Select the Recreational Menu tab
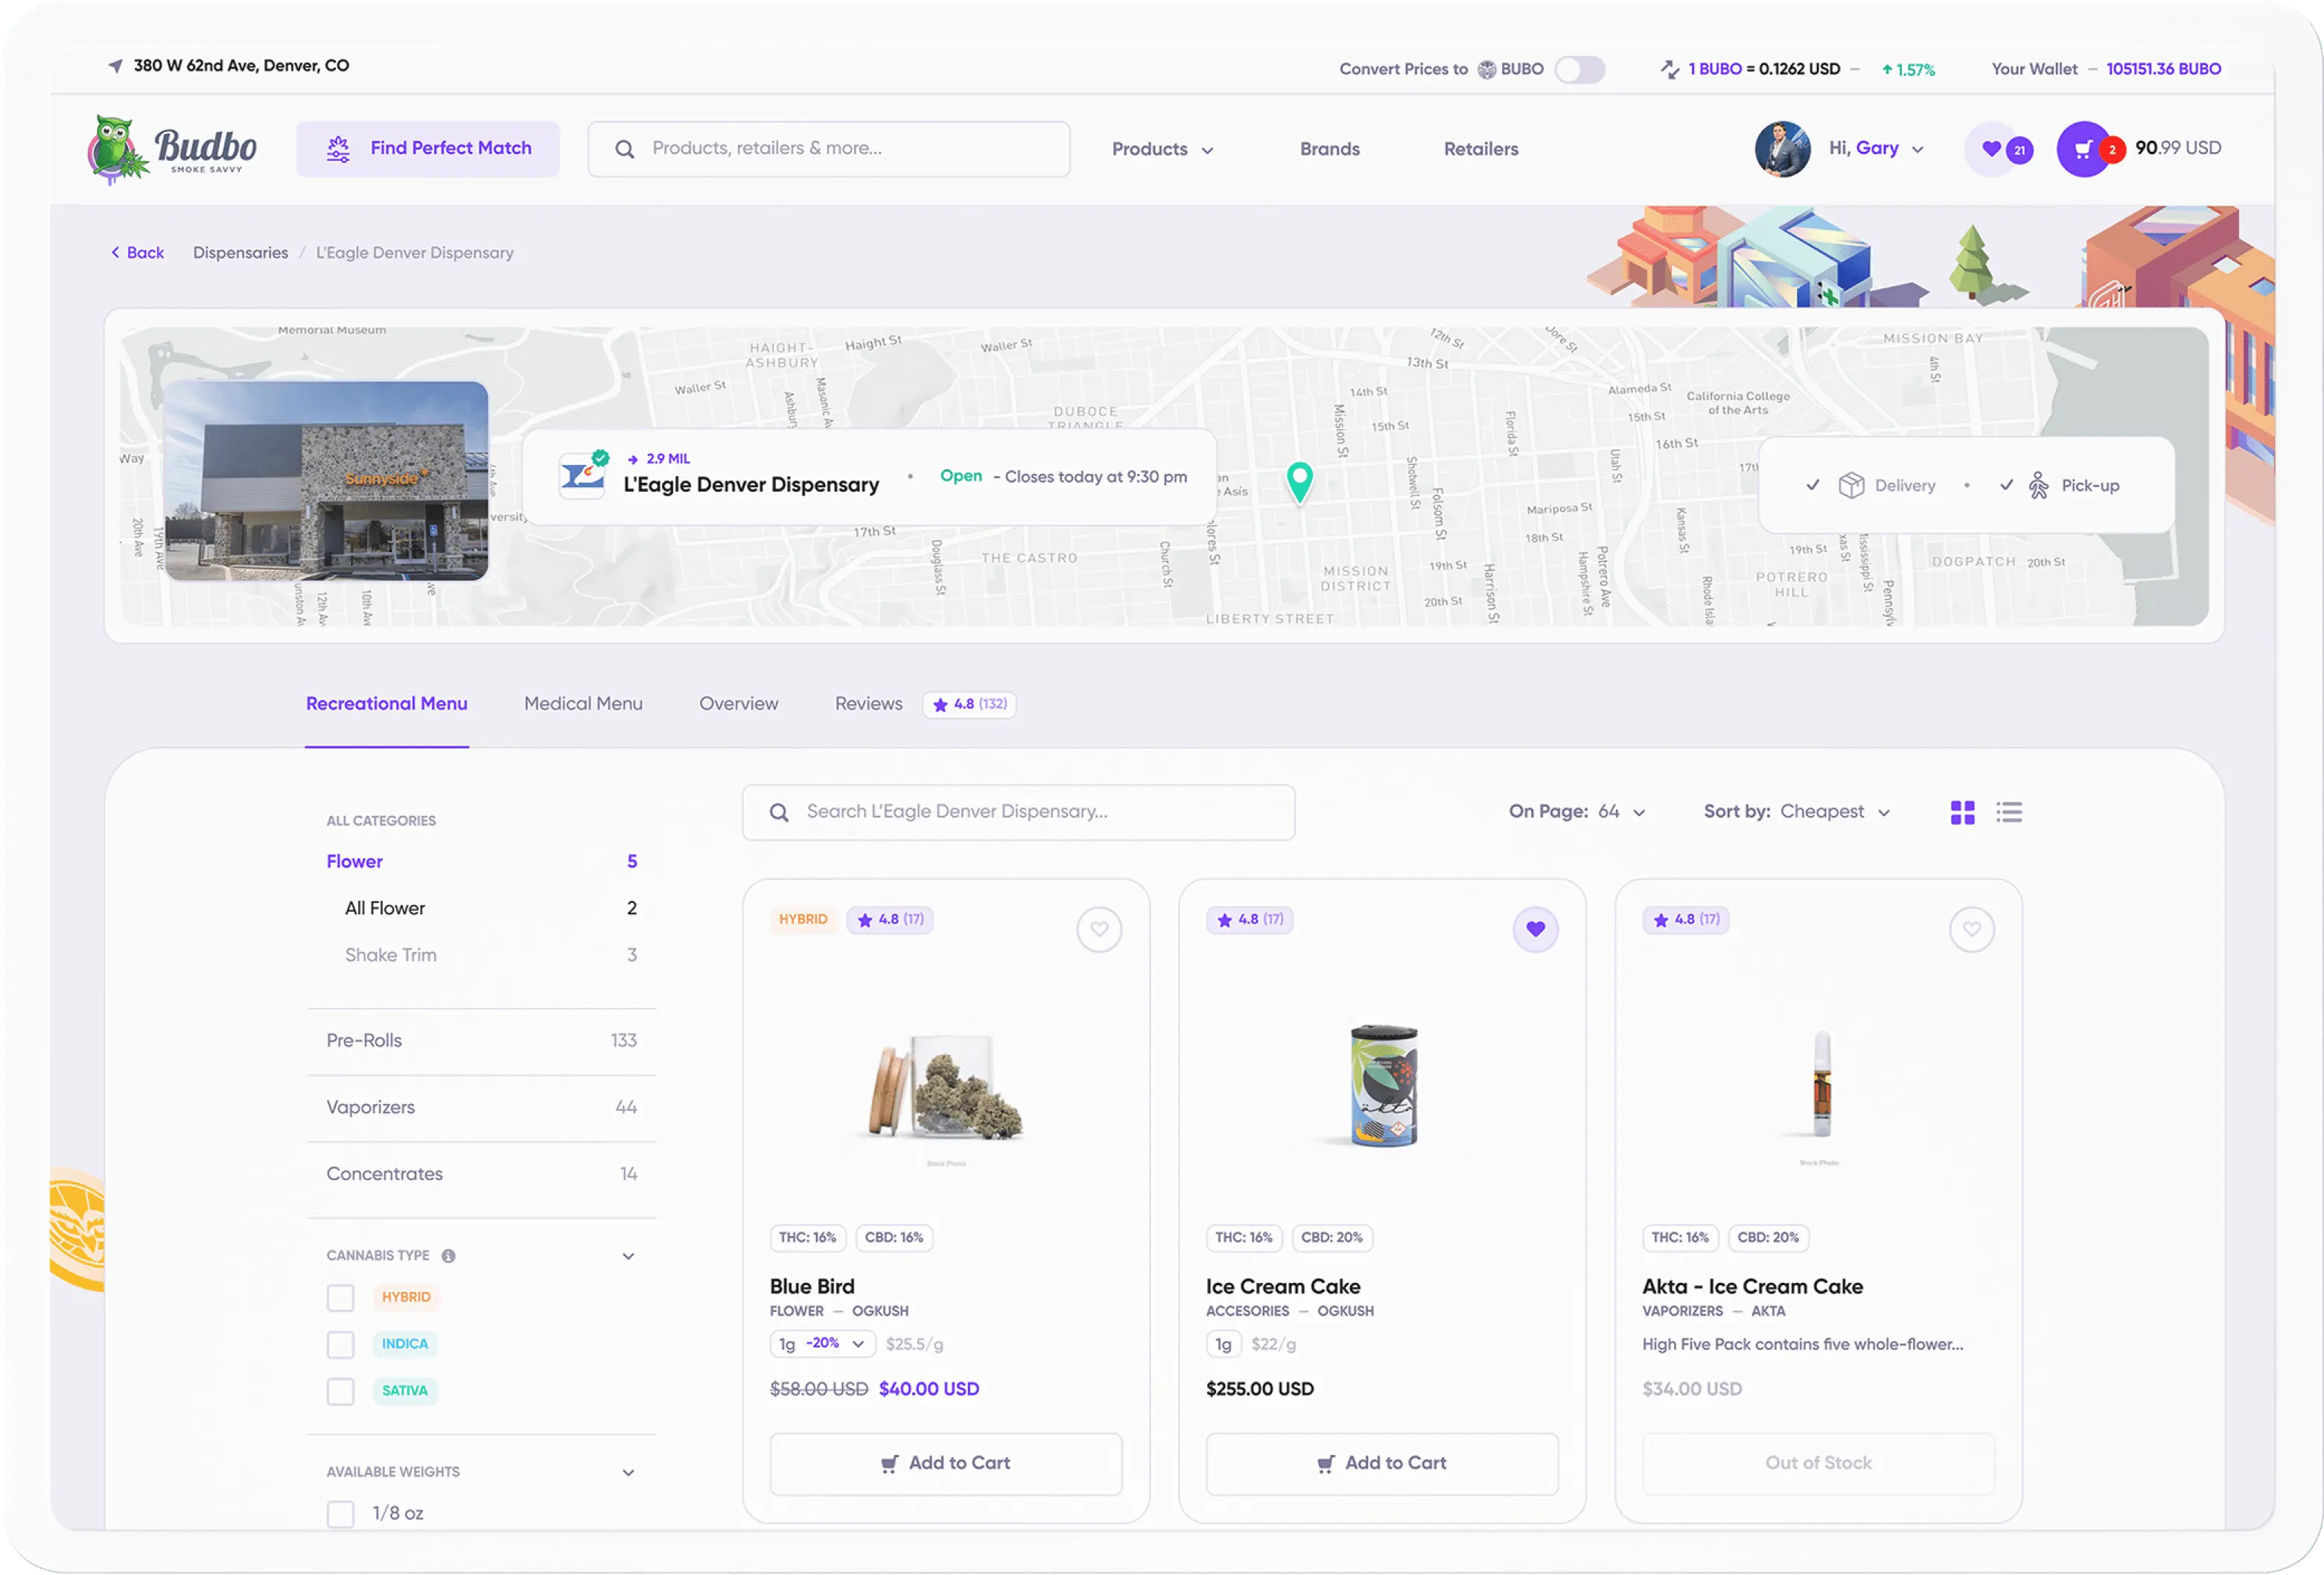Image resolution: width=2324 pixels, height=1575 pixels. 386,705
